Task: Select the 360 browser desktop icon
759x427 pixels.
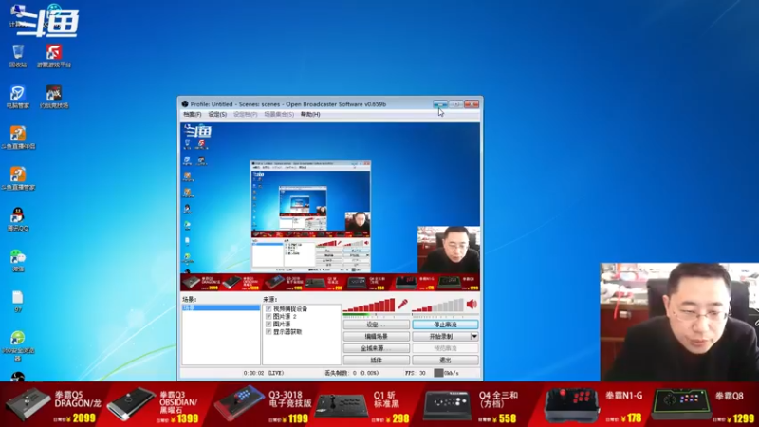Action: 18,345
